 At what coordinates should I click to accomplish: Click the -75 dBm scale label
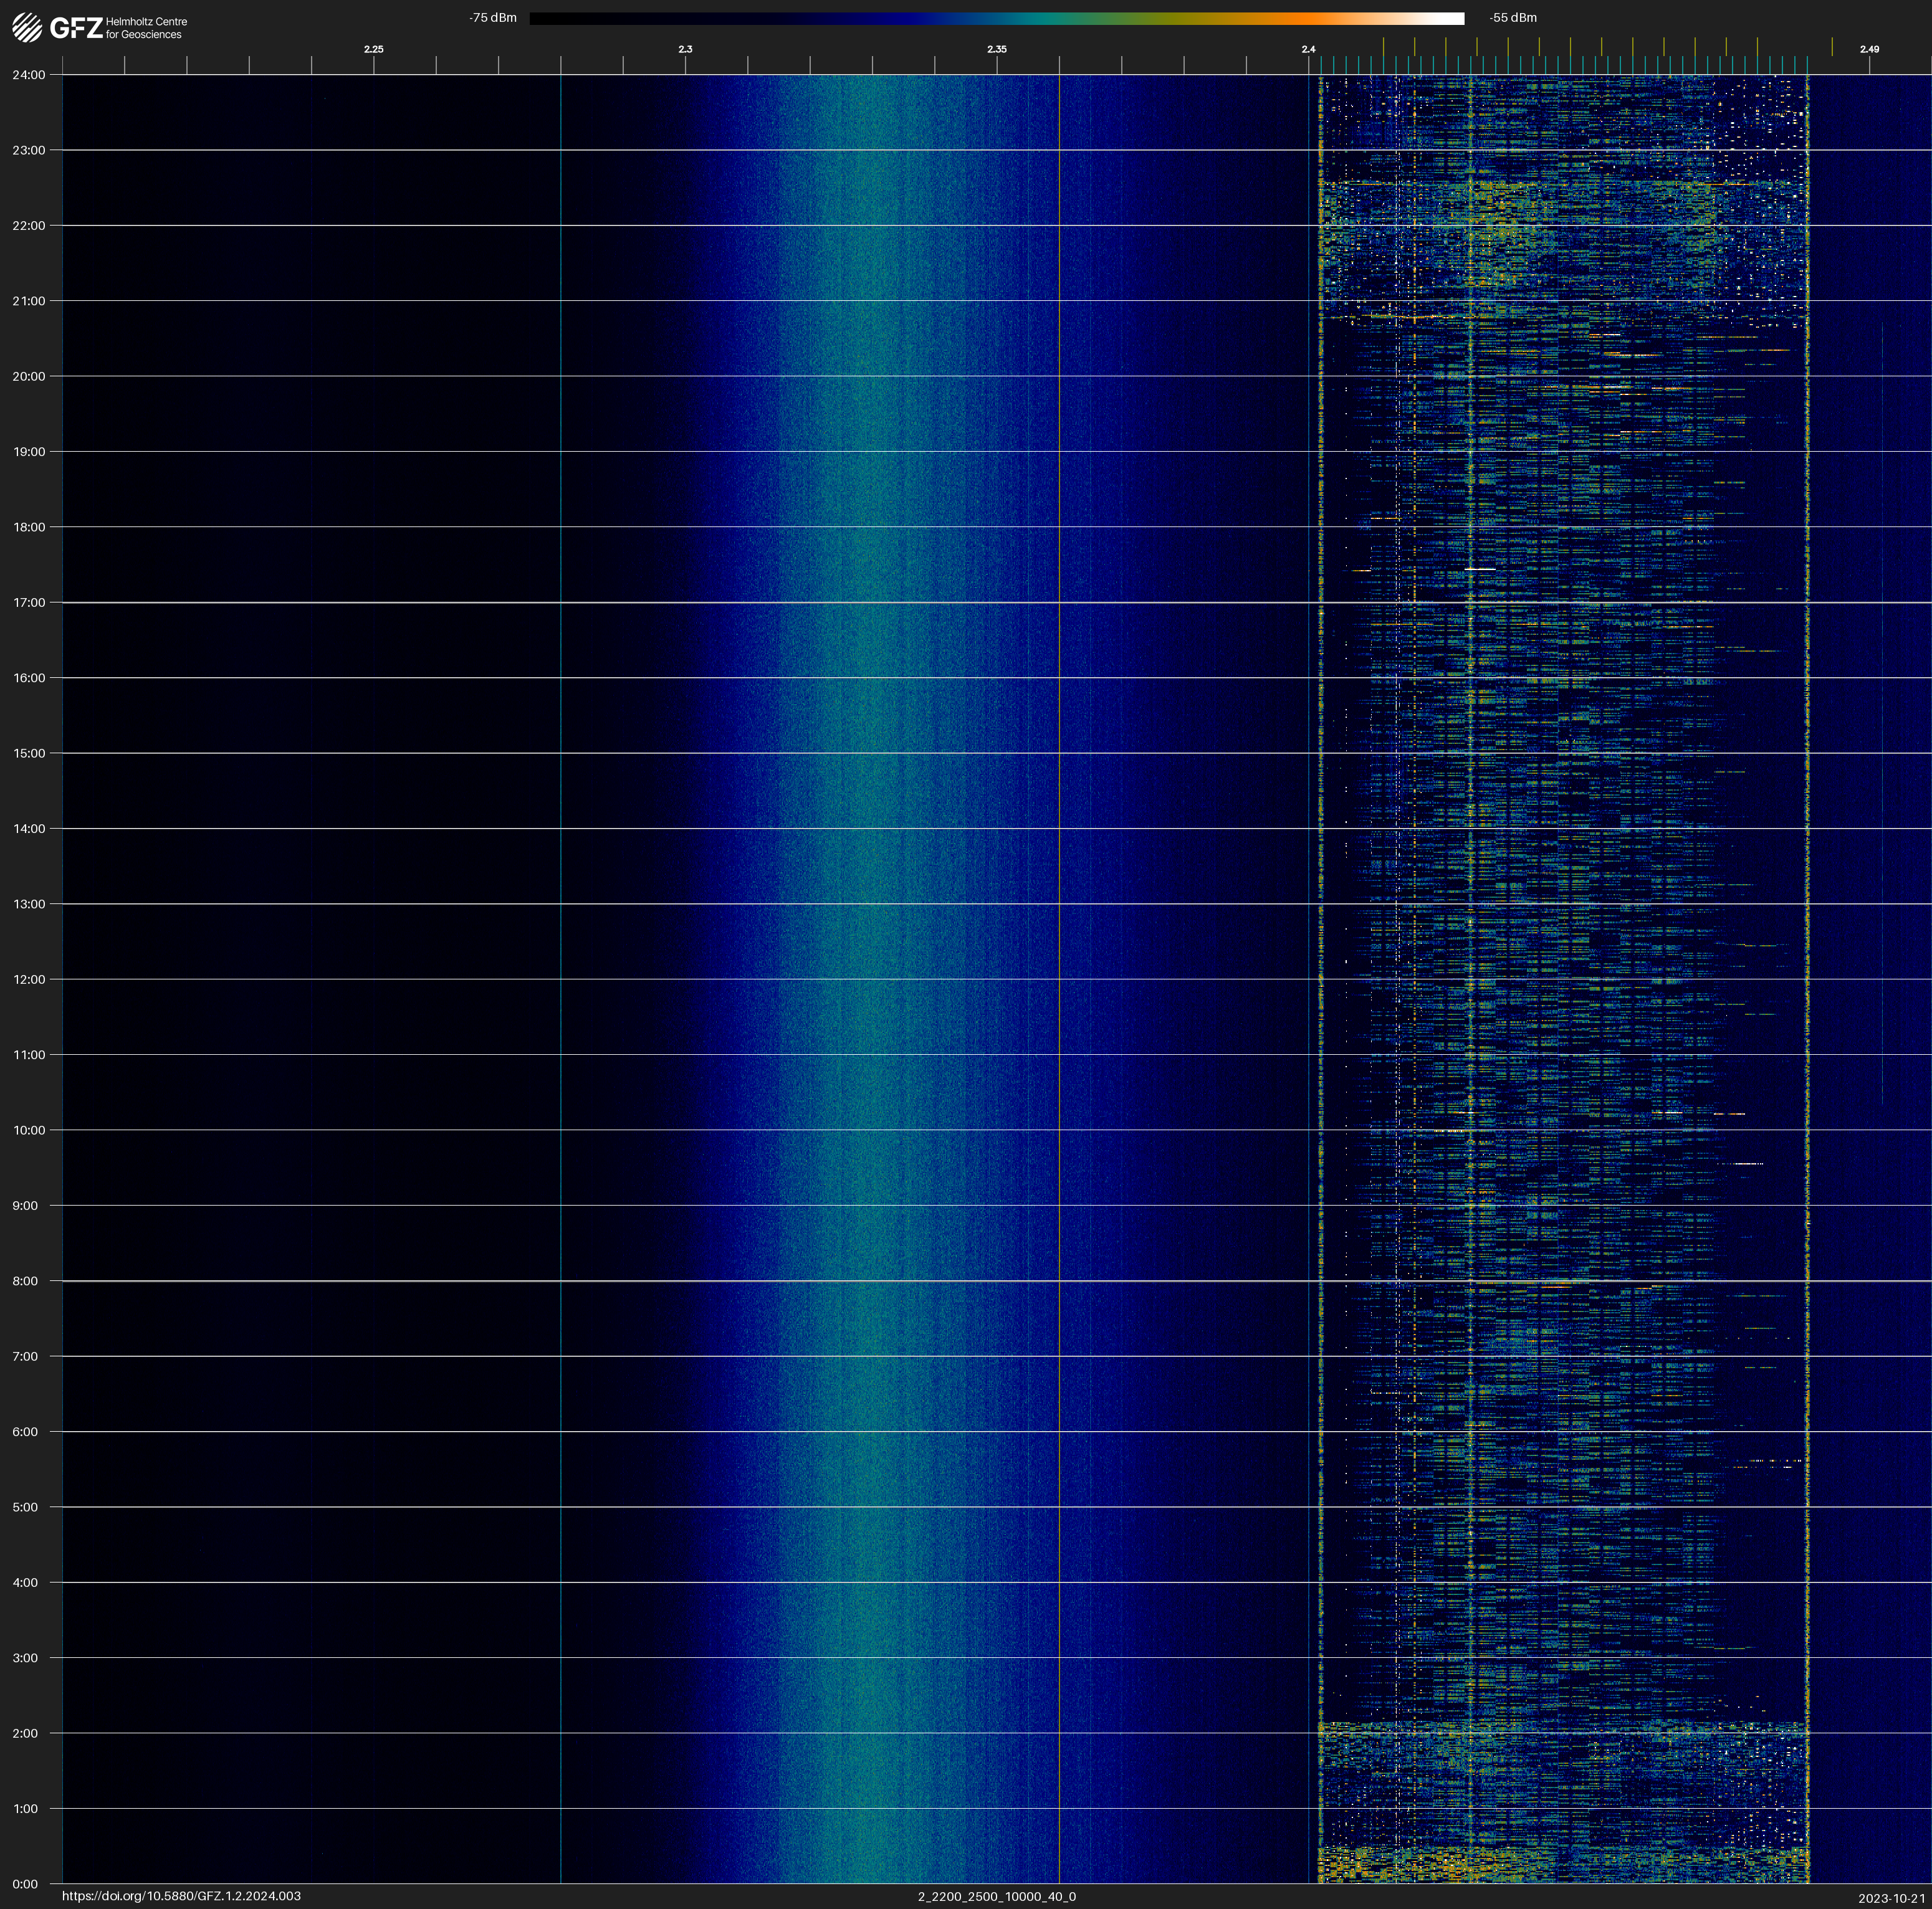[x=493, y=18]
